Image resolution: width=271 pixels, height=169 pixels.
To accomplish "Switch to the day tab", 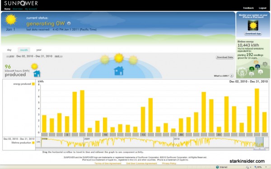I will 9,50.
